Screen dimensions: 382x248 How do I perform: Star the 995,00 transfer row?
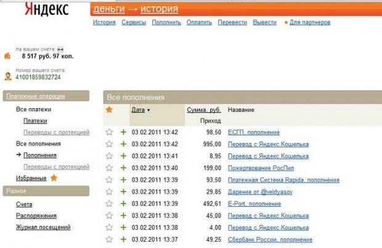109,144
